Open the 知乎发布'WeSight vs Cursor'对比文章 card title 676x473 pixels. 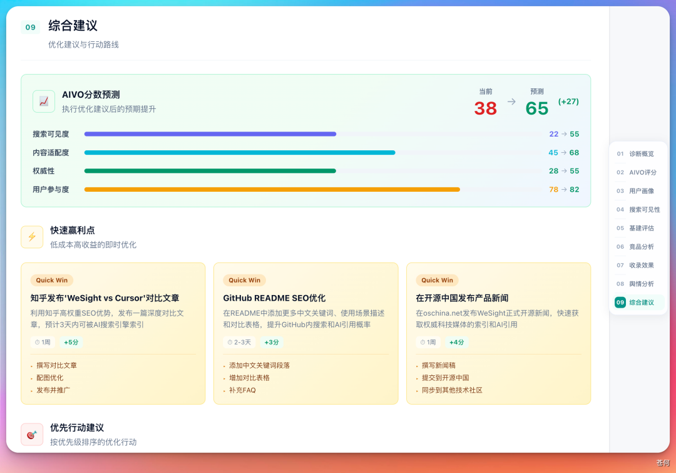[x=105, y=298]
